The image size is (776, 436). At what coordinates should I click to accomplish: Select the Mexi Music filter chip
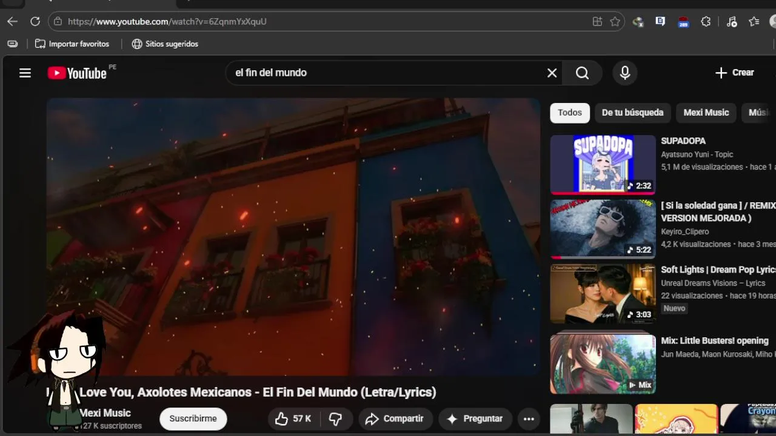tap(706, 113)
